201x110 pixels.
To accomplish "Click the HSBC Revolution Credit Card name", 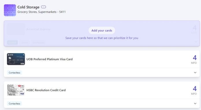I will pos(46,90).
